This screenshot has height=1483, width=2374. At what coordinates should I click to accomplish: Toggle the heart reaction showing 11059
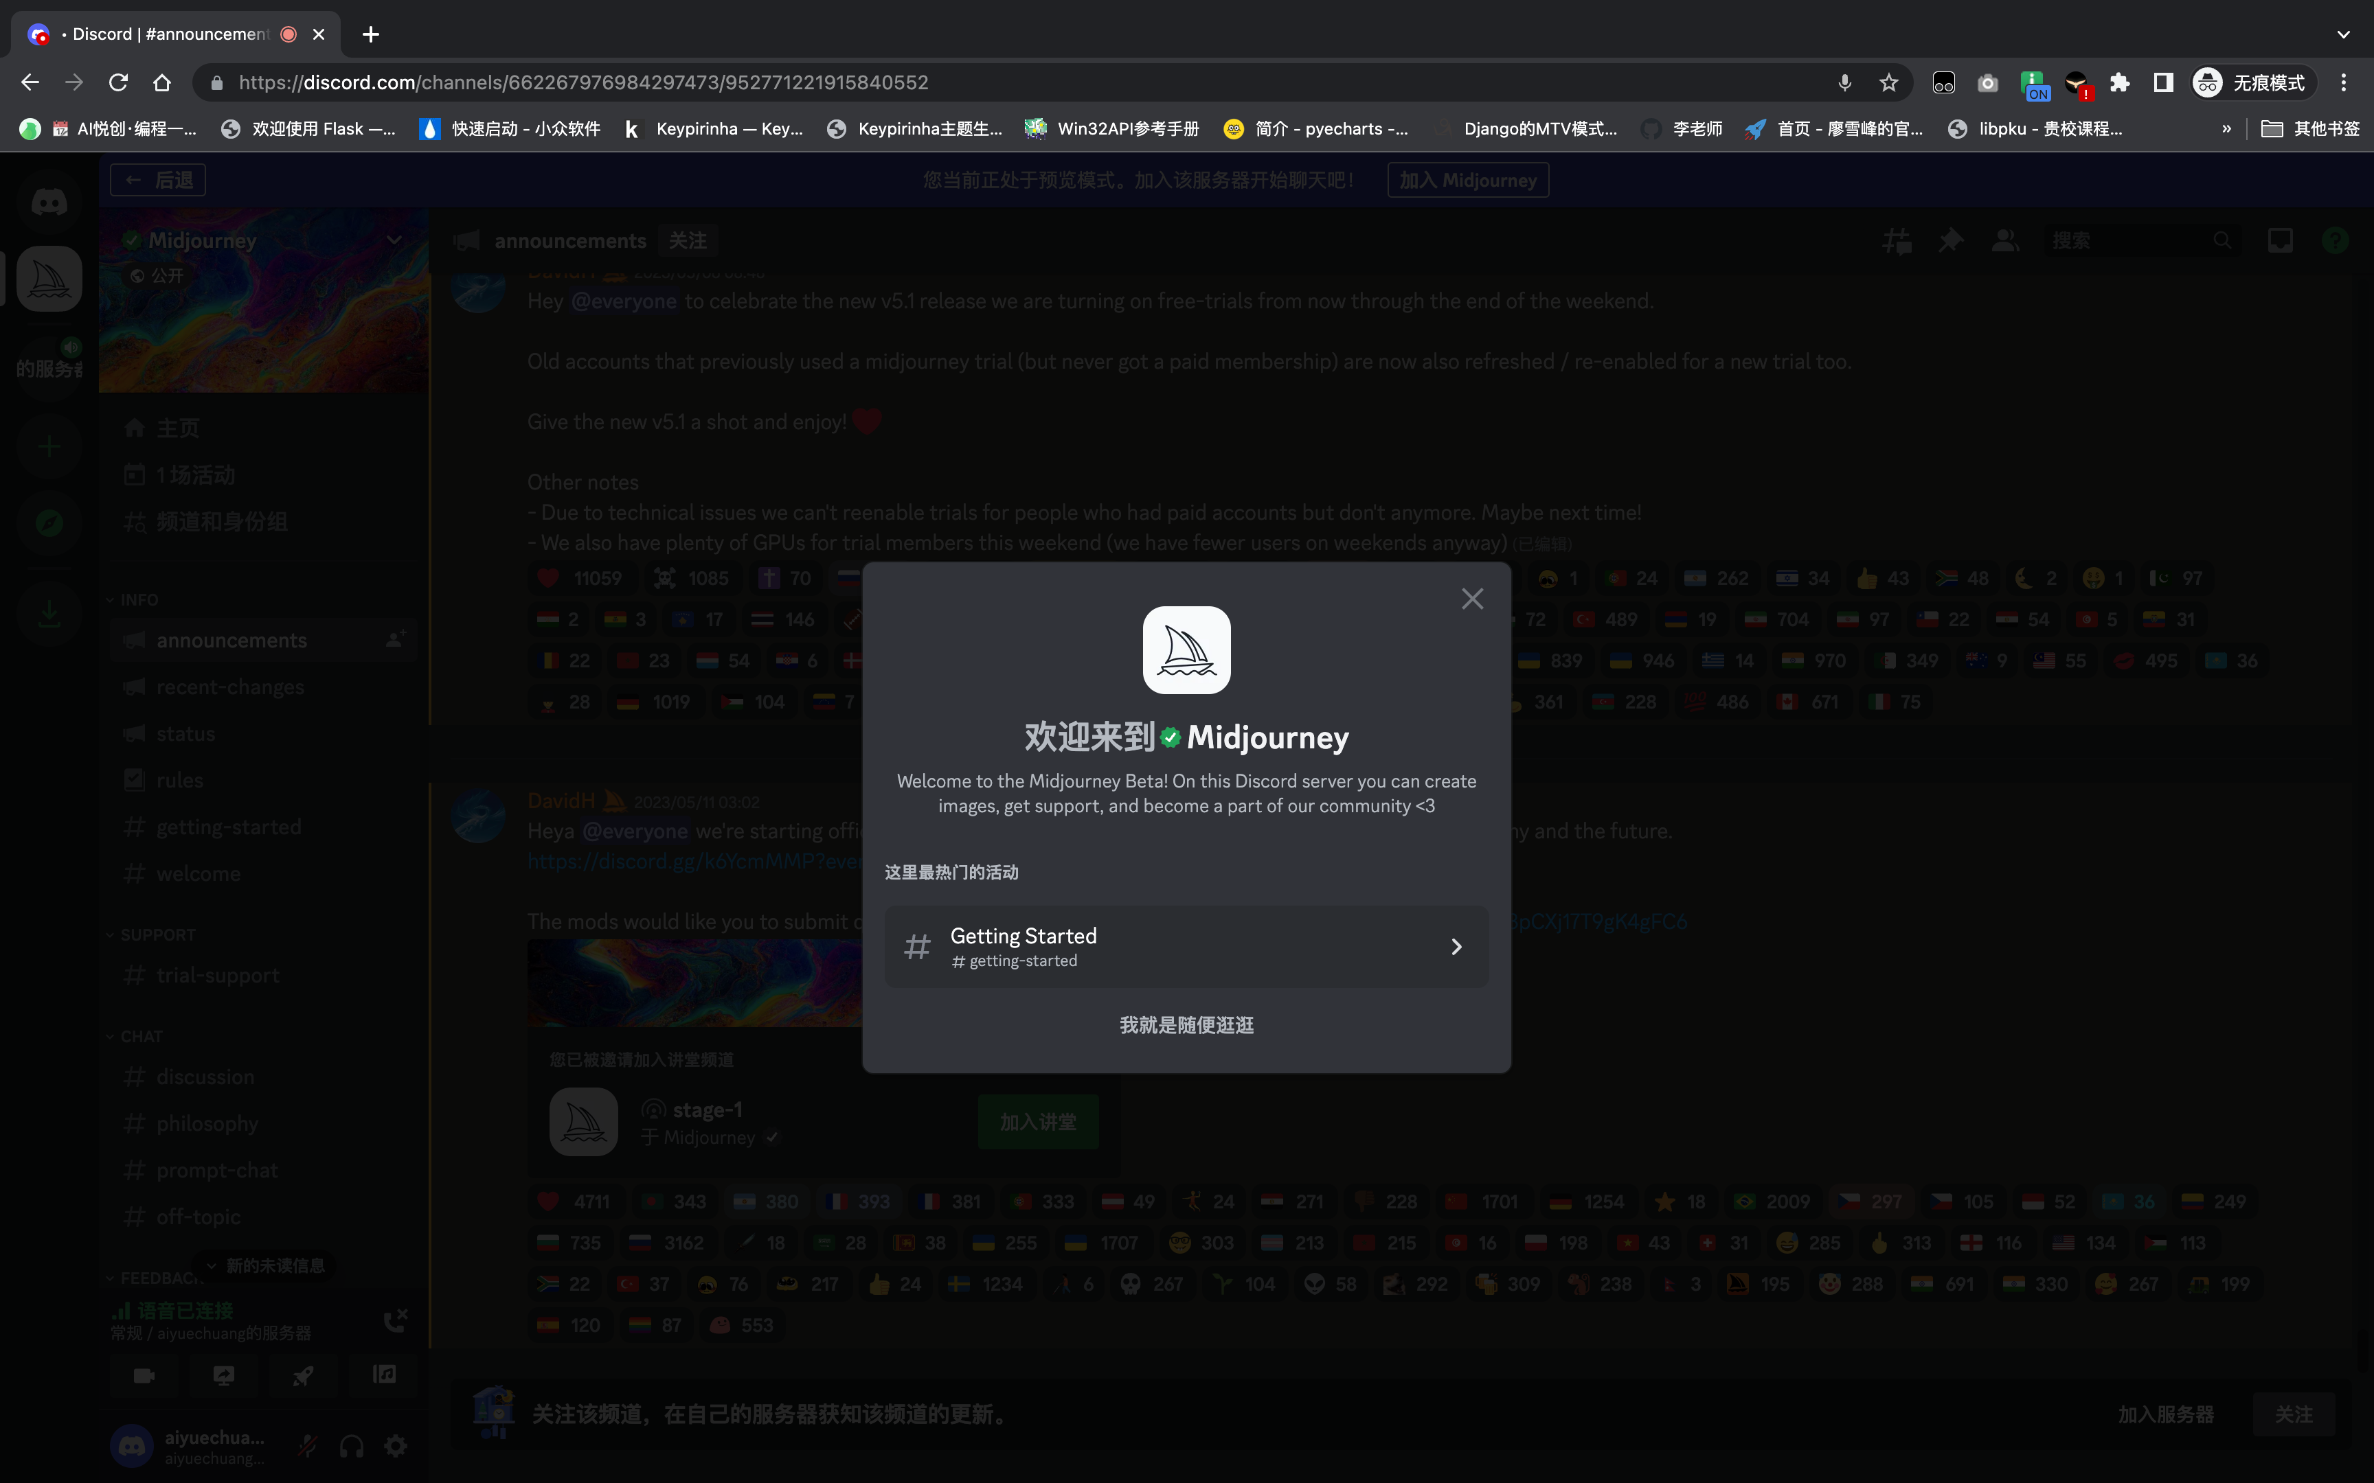pyautogui.click(x=579, y=579)
